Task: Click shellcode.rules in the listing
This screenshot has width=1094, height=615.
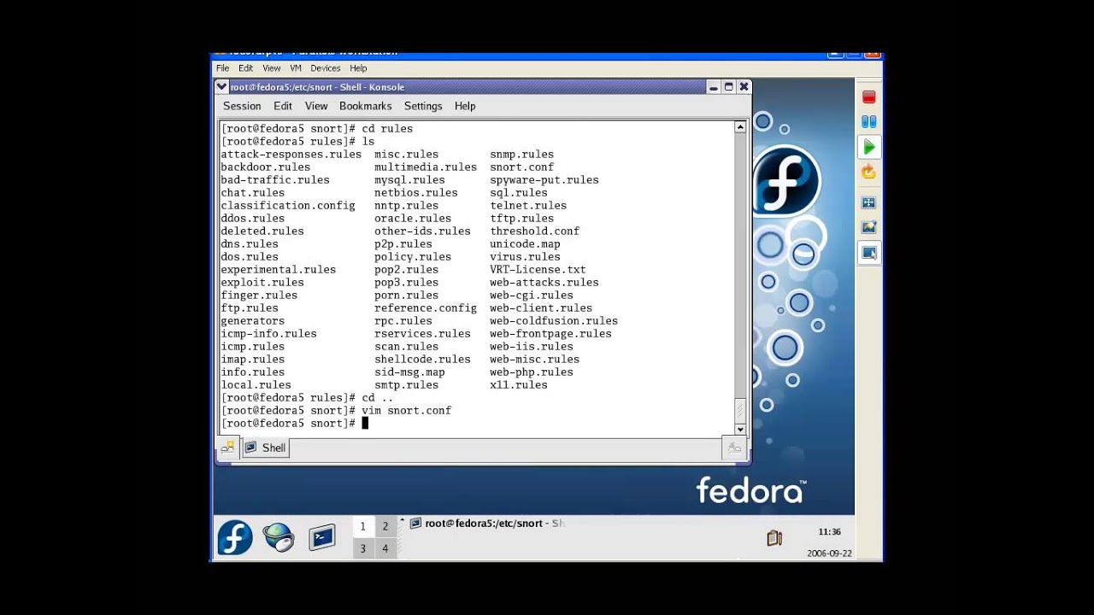Action: 422,360
